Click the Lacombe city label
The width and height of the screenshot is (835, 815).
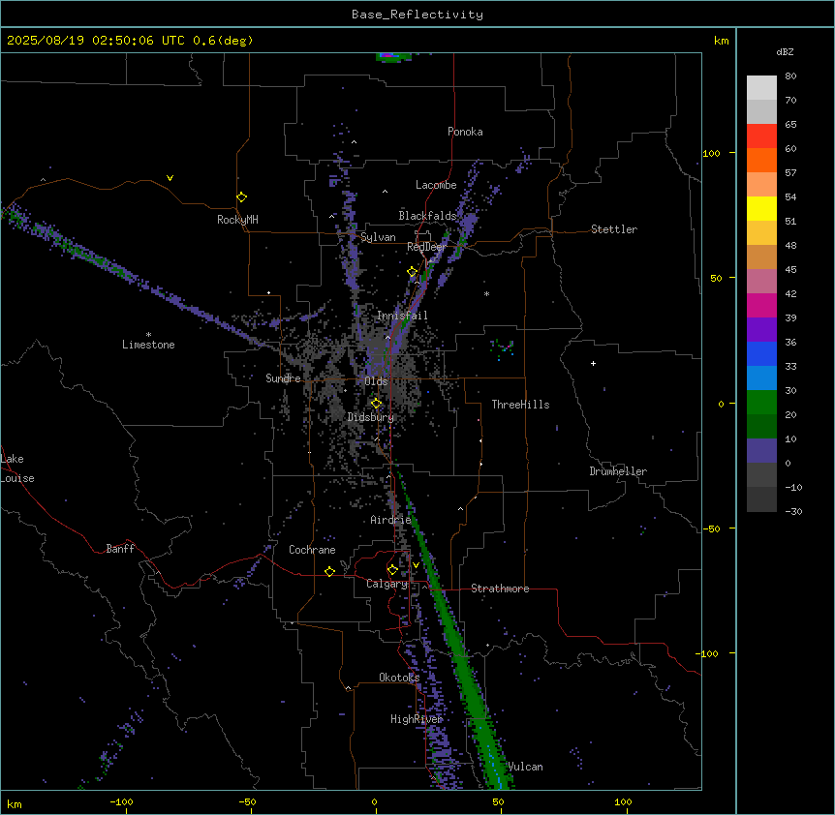[x=436, y=185]
